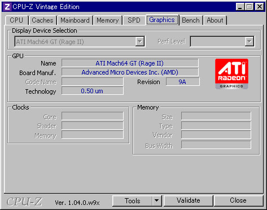Maximize the CPU-Z window
Screen dimensions: 267x210
pyautogui.click(x=250, y=7)
